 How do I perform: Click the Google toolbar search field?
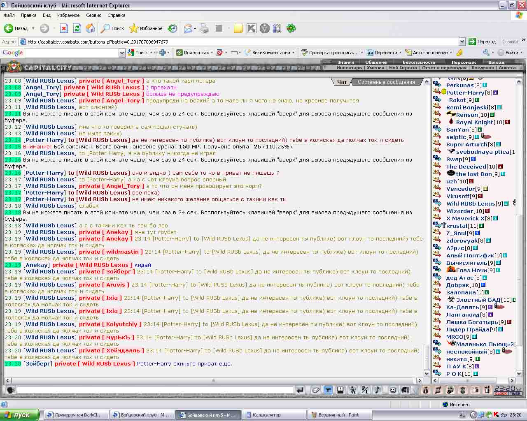(x=72, y=53)
